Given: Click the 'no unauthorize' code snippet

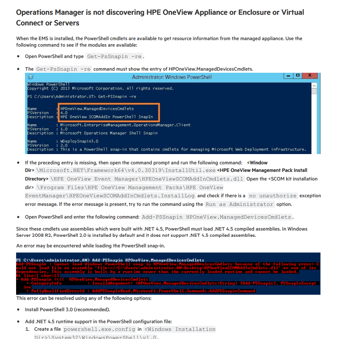Looking at the screenshot, I should 273,196.
